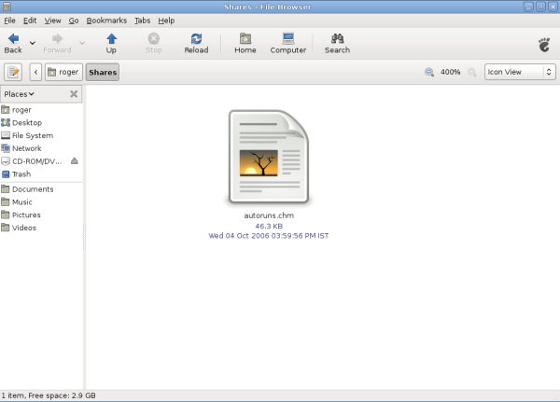Zoom in with the magnifier plus icon
Screen dimensions: 560x402
click(471, 72)
